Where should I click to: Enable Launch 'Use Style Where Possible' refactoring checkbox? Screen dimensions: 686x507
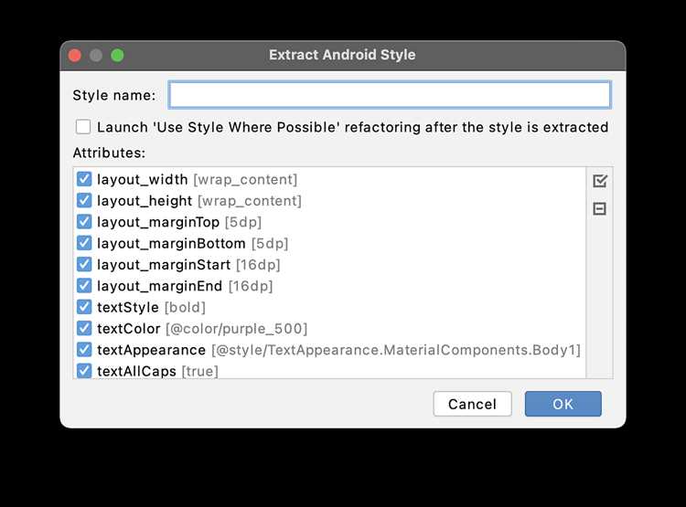point(83,127)
